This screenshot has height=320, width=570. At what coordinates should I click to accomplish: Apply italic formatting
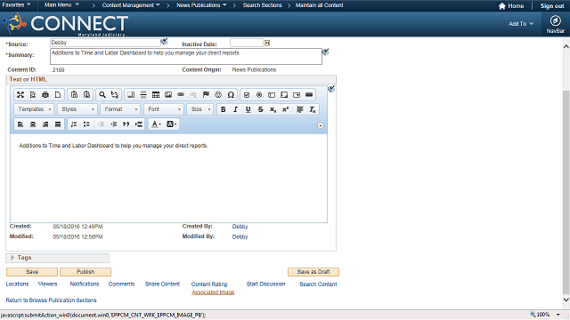pyautogui.click(x=235, y=109)
